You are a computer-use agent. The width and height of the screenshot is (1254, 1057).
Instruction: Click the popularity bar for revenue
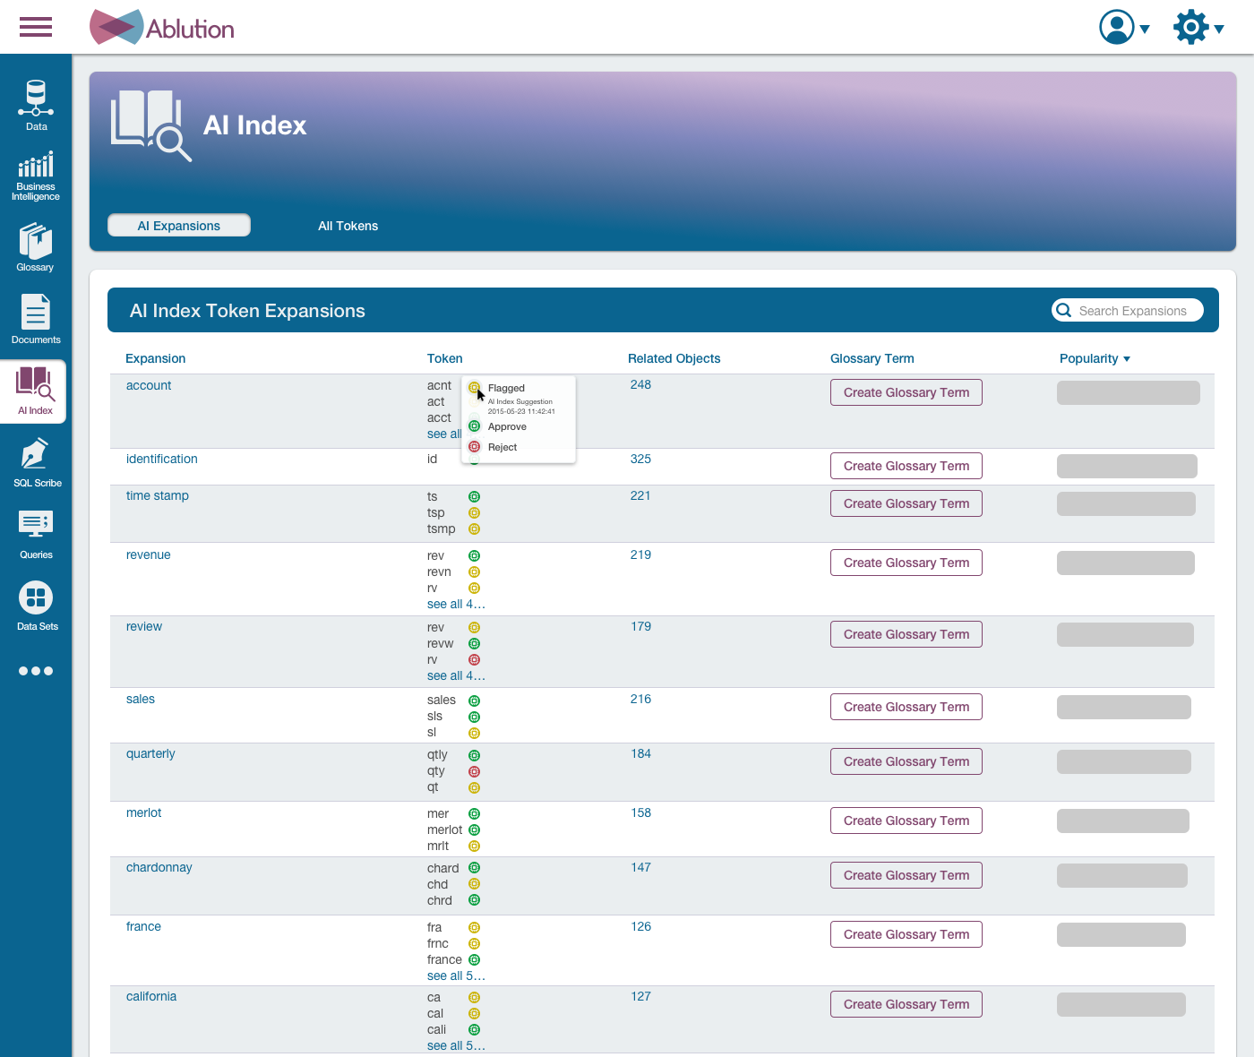coord(1126,563)
